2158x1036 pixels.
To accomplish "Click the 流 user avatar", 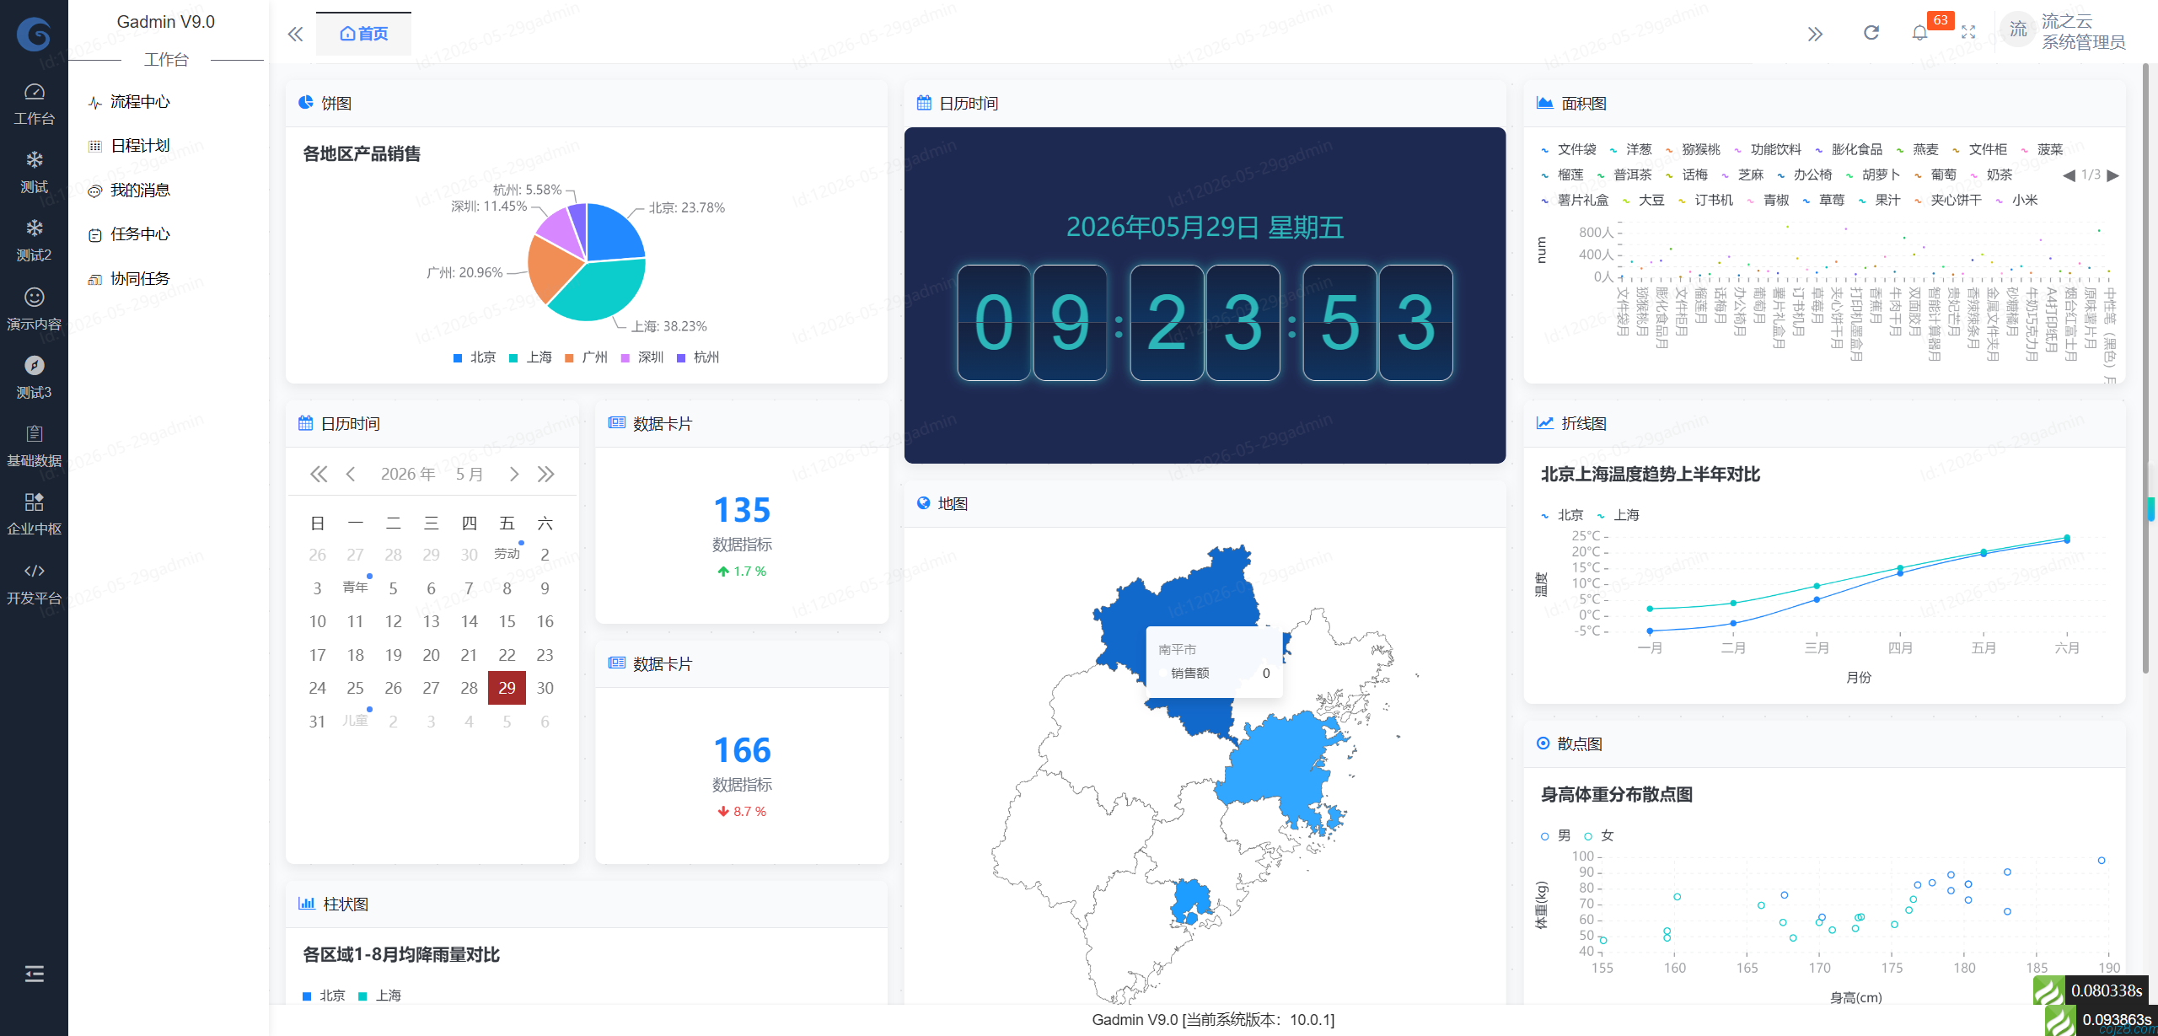I will click(2017, 30).
